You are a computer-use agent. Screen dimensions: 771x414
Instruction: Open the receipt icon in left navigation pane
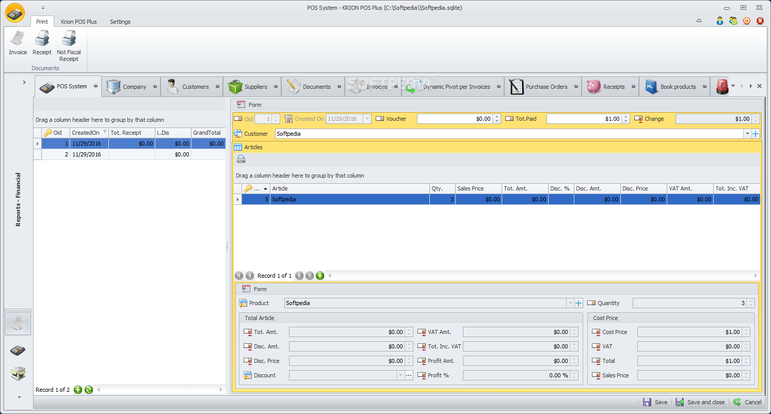[x=18, y=324]
